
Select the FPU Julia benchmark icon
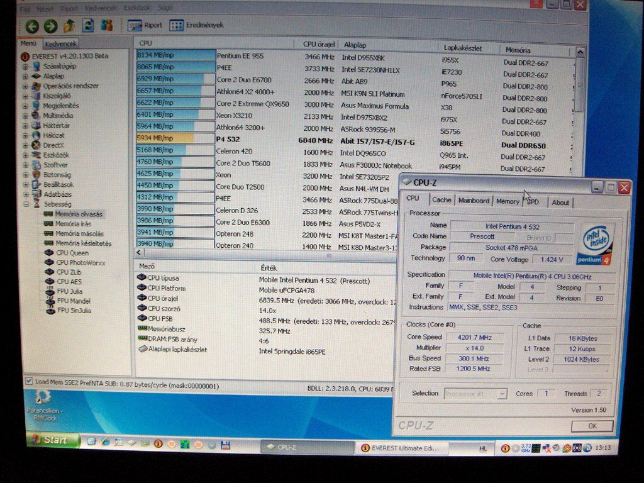(50, 291)
